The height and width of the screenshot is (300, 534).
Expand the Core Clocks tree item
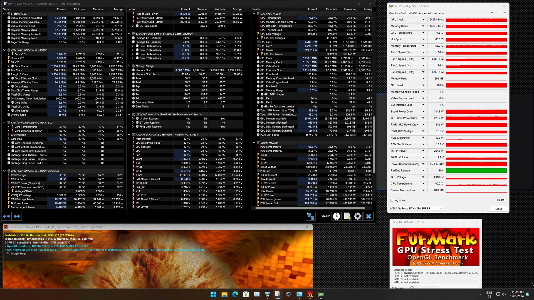pos(8,66)
